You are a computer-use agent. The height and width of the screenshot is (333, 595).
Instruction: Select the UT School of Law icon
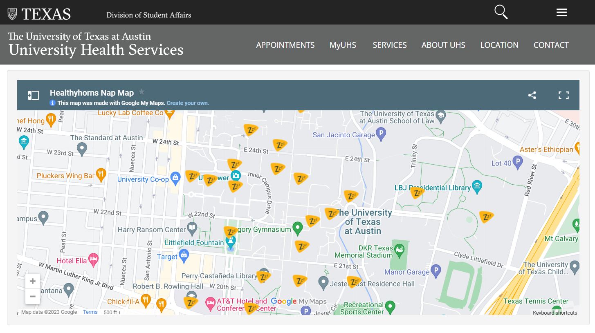pos(440,116)
